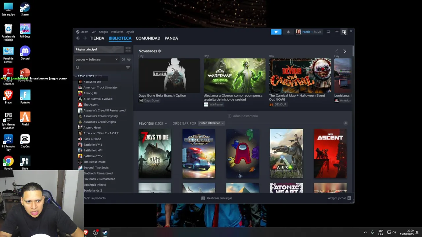Select Assassin's Creed Odyssey in sidebar
Viewport: 422px width, 237px height.
click(x=101, y=116)
